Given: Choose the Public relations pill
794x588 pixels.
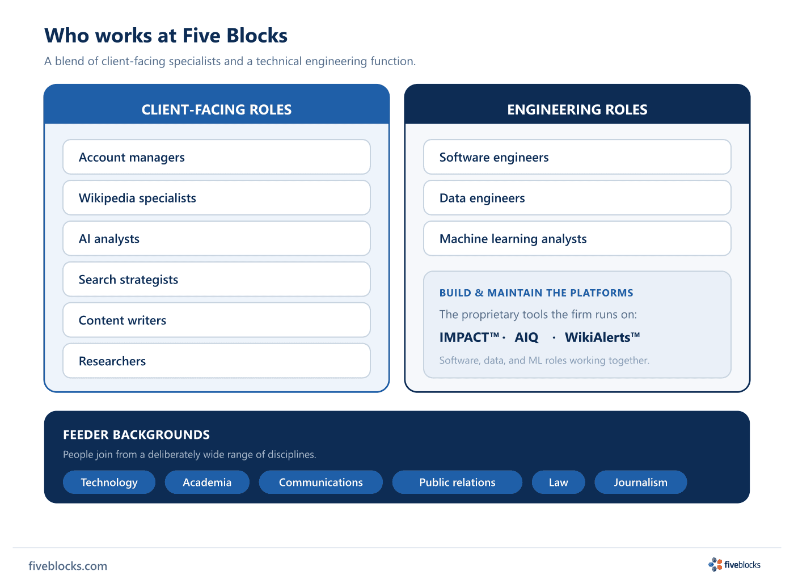Looking at the screenshot, I should [x=457, y=482].
